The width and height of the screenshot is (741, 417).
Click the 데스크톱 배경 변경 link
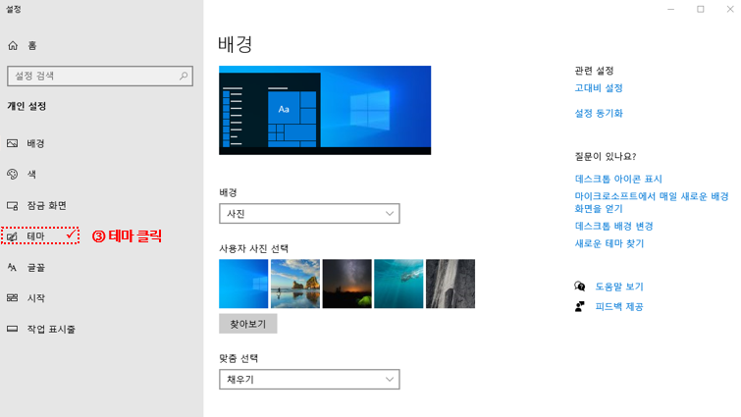[613, 226]
